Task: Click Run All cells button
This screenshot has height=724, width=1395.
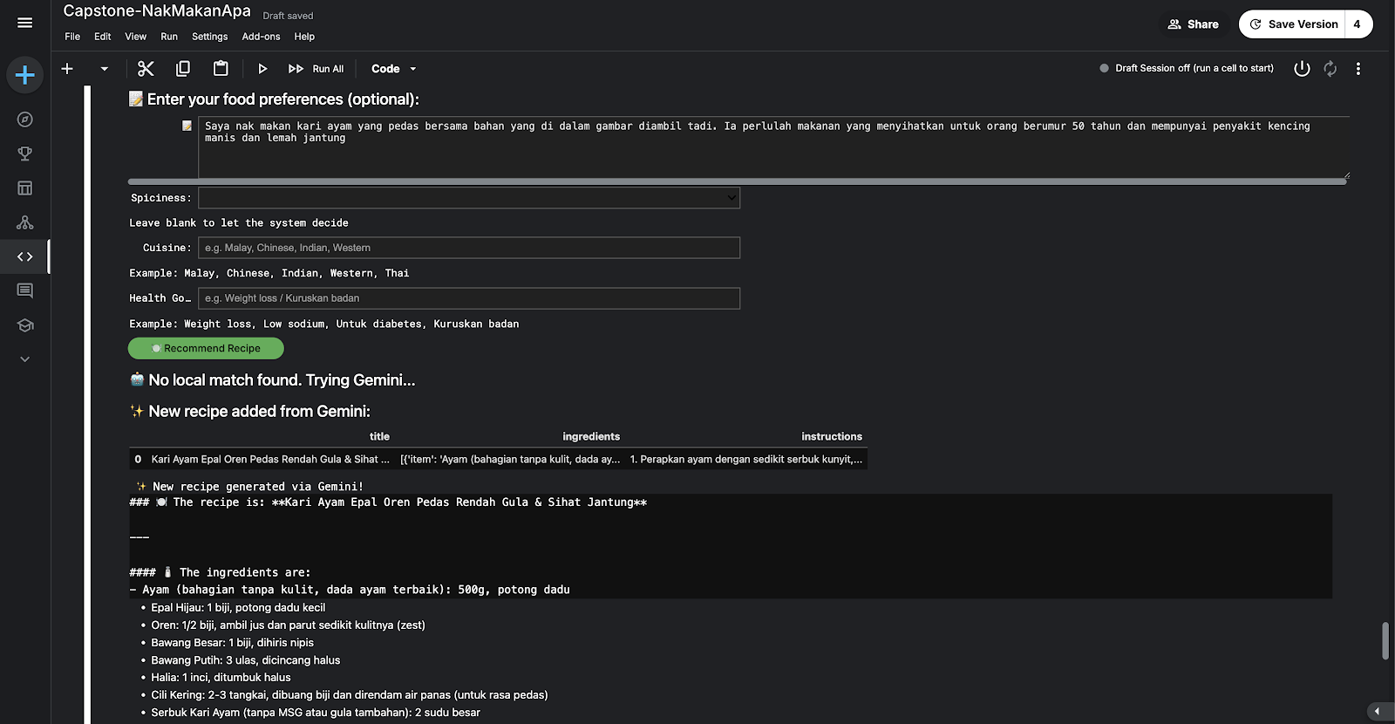Action: tap(316, 68)
